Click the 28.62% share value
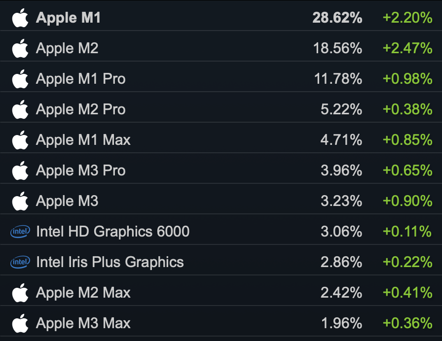Viewport: 442px width, 341px height. click(x=337, y=18)
